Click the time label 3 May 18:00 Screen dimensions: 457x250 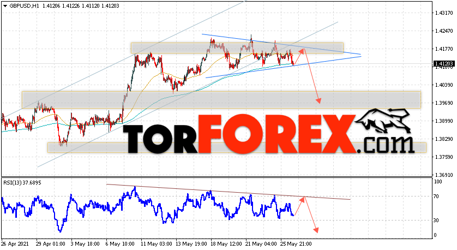pos(86,243)
